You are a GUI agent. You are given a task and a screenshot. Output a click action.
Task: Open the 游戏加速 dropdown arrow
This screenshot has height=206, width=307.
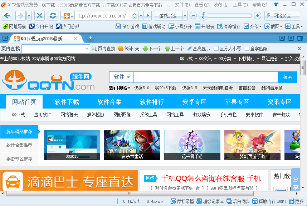185,16
